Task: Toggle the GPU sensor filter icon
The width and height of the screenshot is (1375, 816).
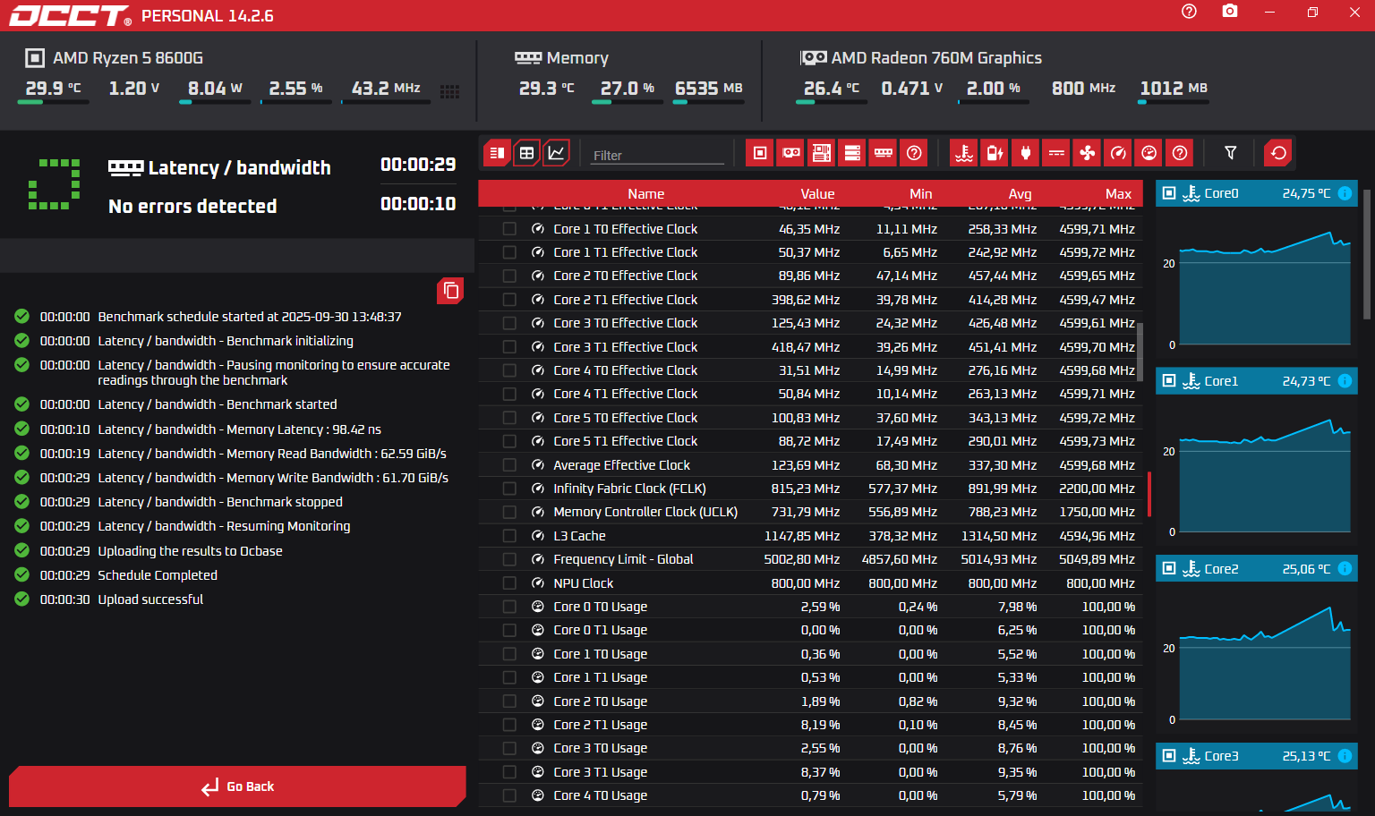Action: coord(790,153)
